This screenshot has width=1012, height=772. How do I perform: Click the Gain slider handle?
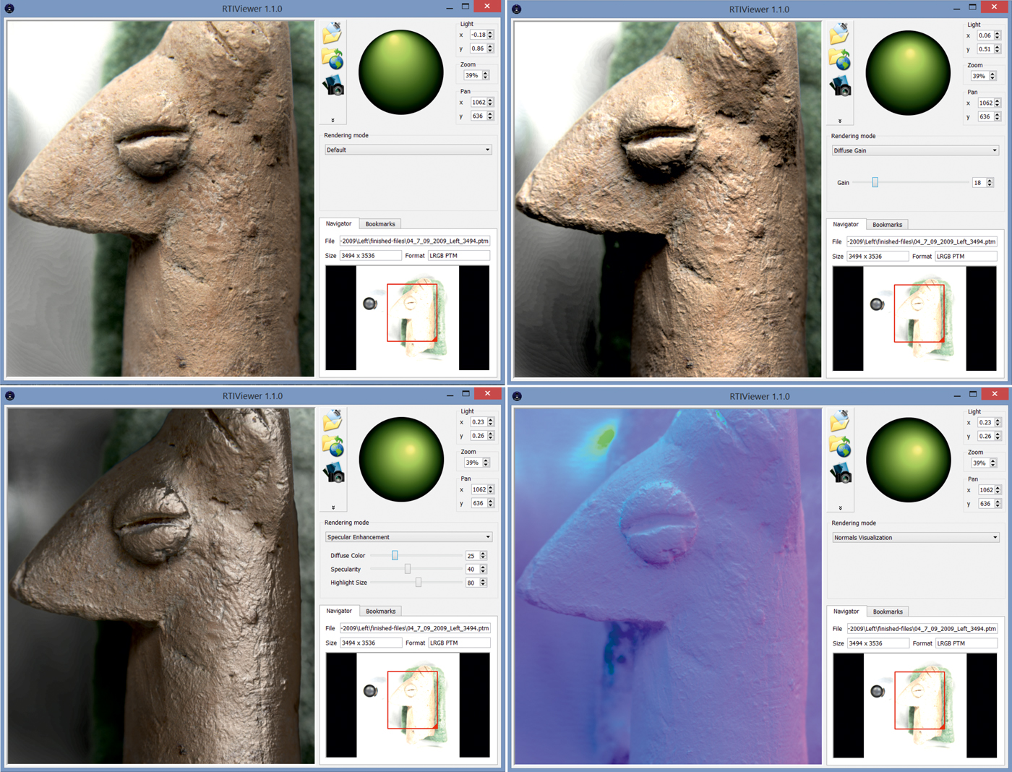(875, 183)
